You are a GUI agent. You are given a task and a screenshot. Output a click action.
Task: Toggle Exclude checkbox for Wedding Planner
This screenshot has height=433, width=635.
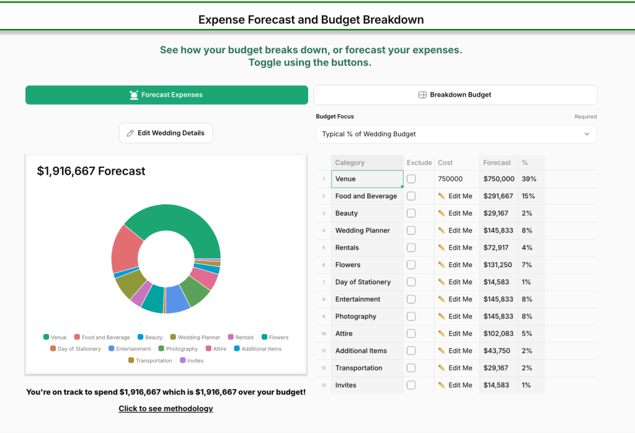click(411, 230)
